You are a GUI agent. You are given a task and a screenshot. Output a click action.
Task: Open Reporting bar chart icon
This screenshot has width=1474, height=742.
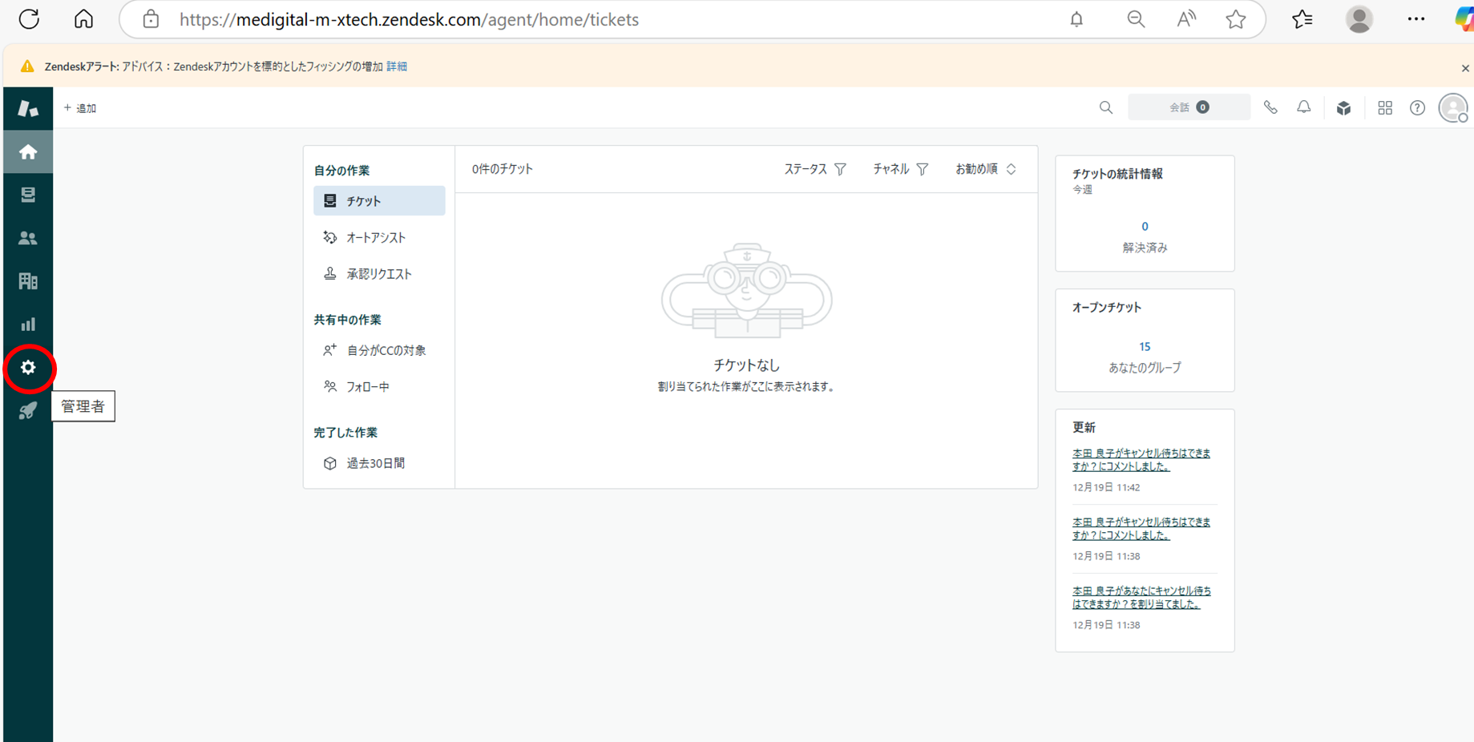click(28, 325)
